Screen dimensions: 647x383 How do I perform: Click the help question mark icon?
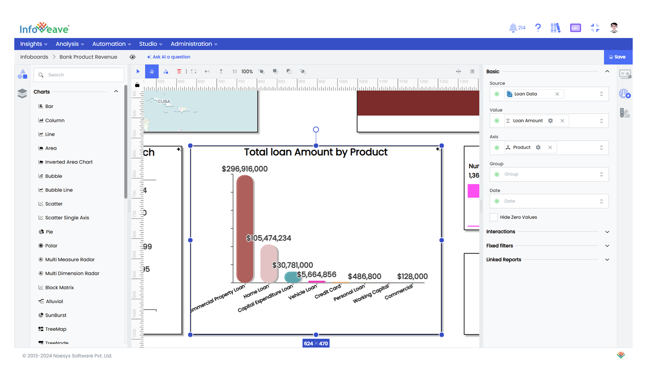(538, 27)
